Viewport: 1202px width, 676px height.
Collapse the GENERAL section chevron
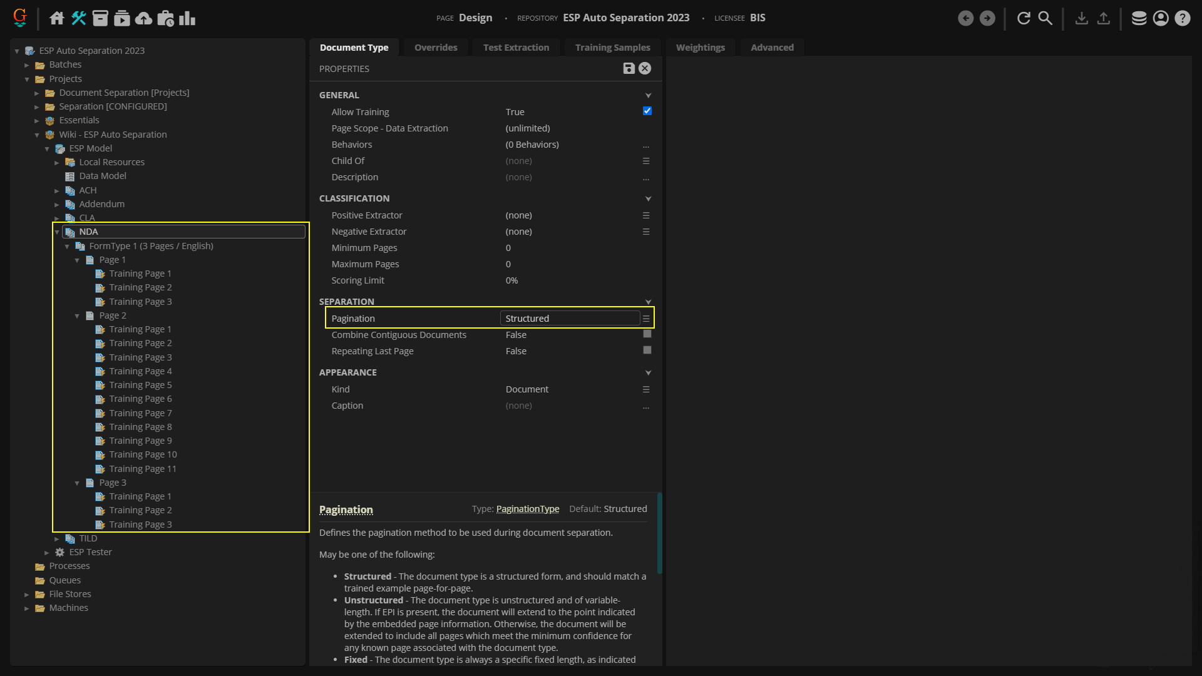coord(648,95)
